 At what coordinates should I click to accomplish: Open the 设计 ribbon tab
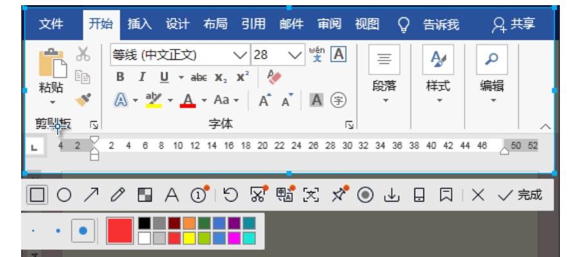[178, 24]
